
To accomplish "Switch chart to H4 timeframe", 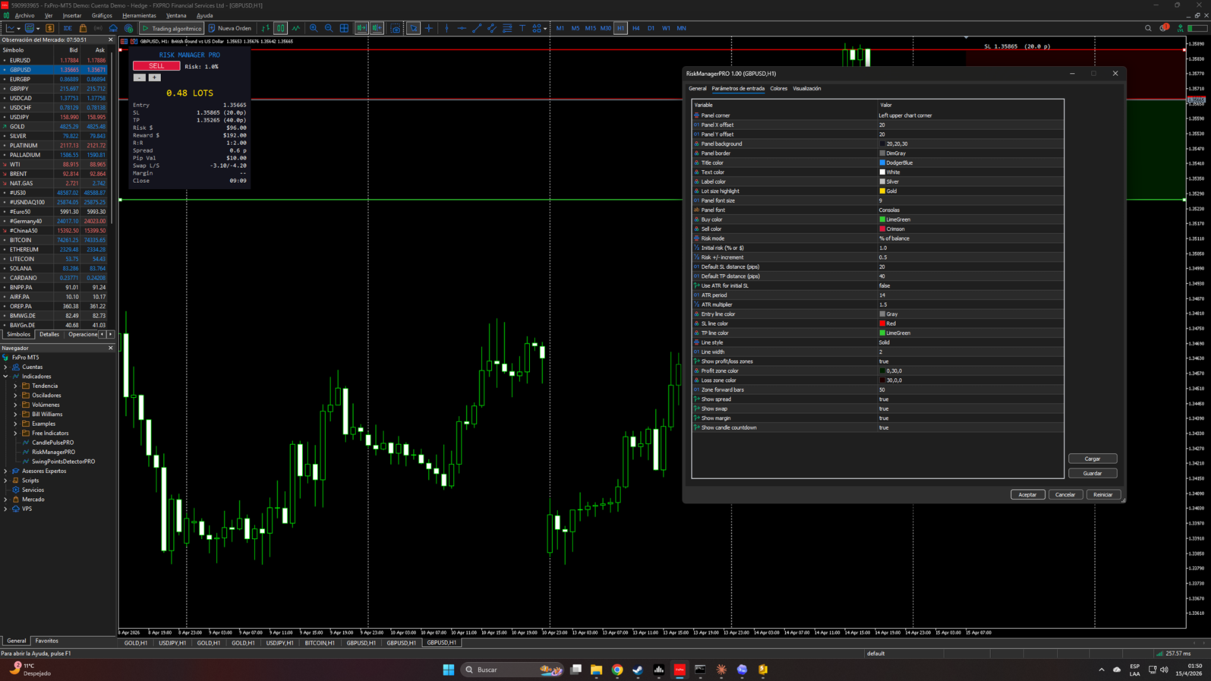I will click(636, 28).
